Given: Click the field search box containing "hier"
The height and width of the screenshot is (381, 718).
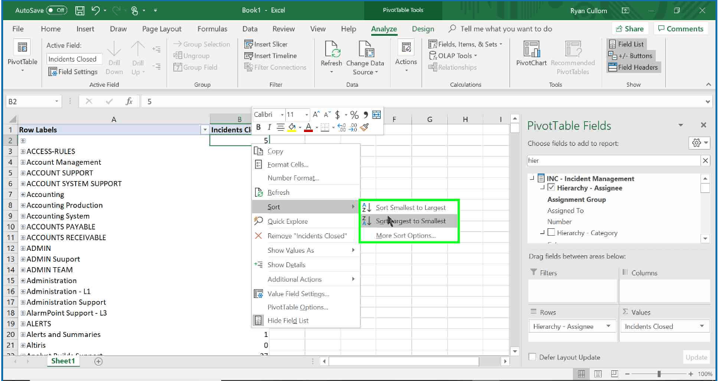Looking at the screenshot, I should [614, 160].
